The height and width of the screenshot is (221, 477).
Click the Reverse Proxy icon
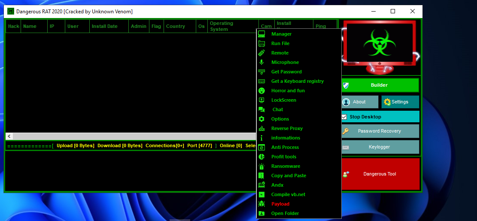point(261,128)
